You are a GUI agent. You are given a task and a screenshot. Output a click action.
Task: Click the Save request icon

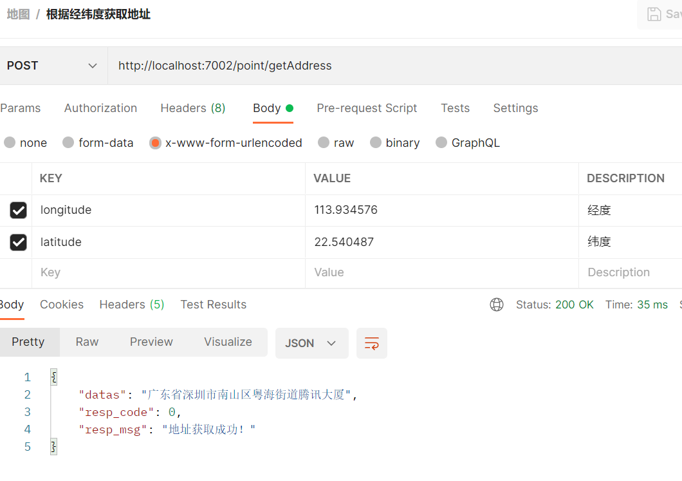pos(655,14)
